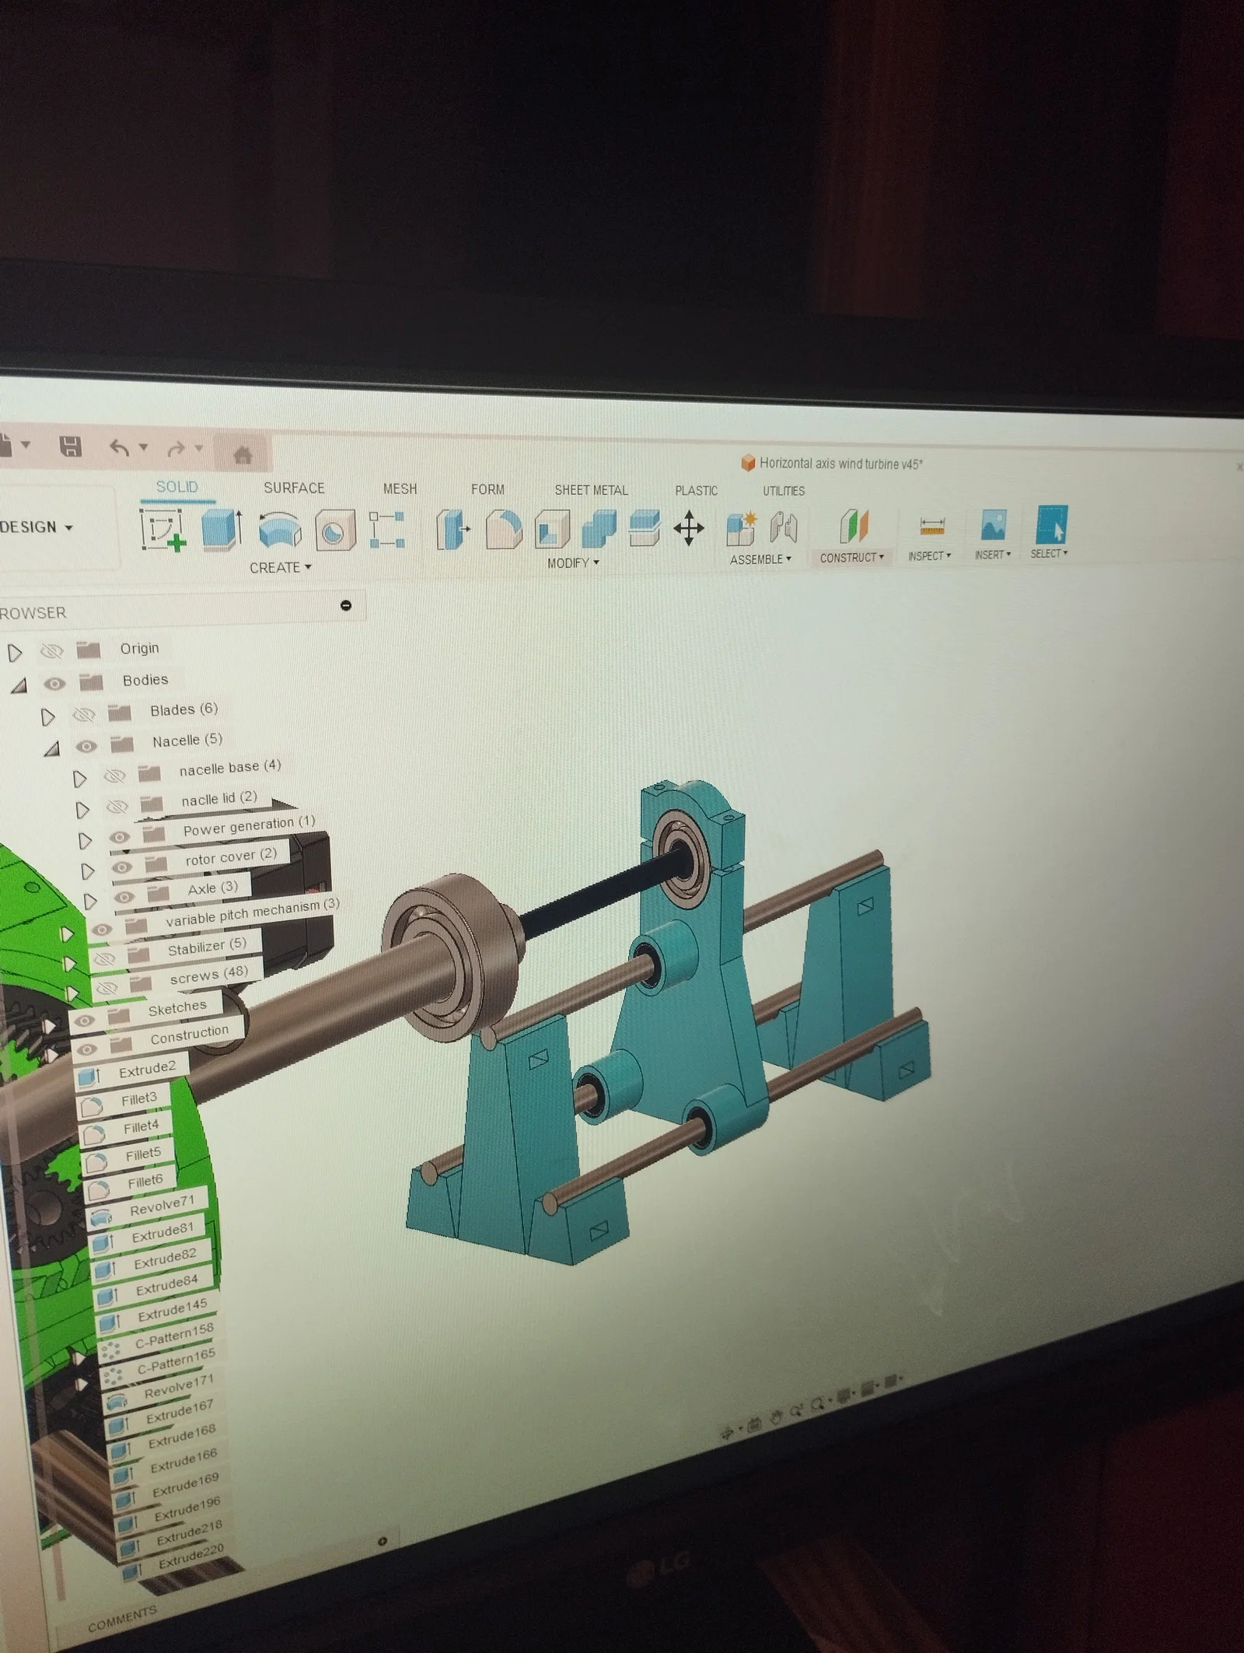
Task: Collapse the Bodies folder
Action: pos(19,685)
